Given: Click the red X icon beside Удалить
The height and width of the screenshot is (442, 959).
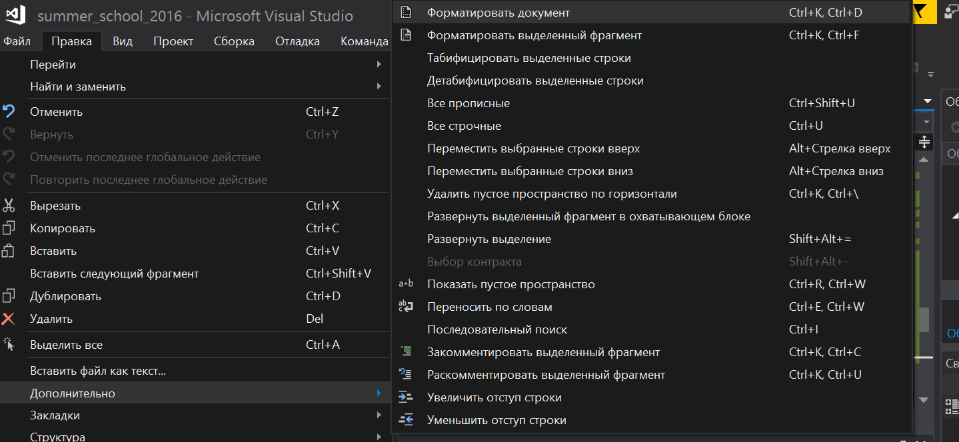Looking at the screenshot, I should [x=9, y=319].
